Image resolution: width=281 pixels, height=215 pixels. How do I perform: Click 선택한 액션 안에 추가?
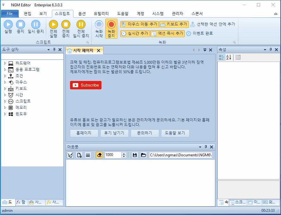click(x=213, y=24)
